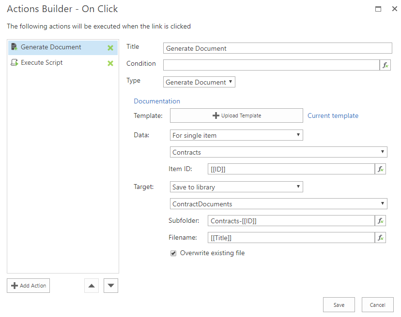Open the ContractDocuments library dropdown
The image size is (401, 317).
(x=278, y=204)
